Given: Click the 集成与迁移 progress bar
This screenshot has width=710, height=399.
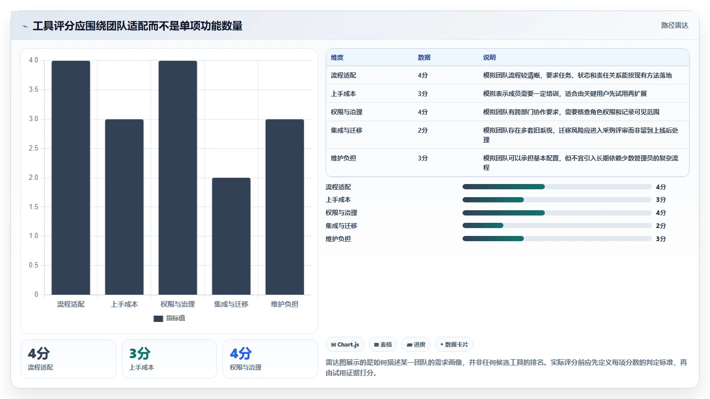Looking at the screenshot, I should 557,225.
